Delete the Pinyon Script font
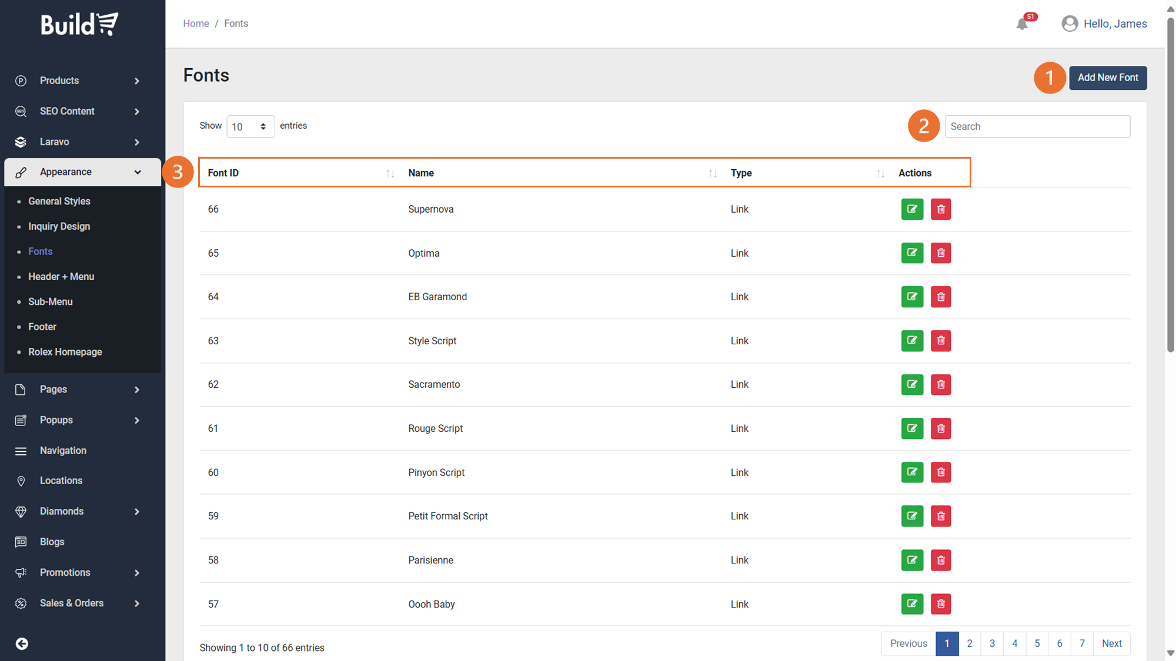Image resolution: width=1176 pixels, height=661 pixels. [941, 472]
